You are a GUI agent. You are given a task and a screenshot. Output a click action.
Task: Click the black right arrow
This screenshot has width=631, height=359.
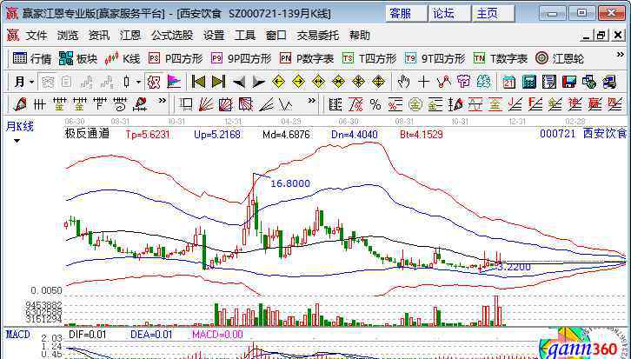tap(258, 83)
